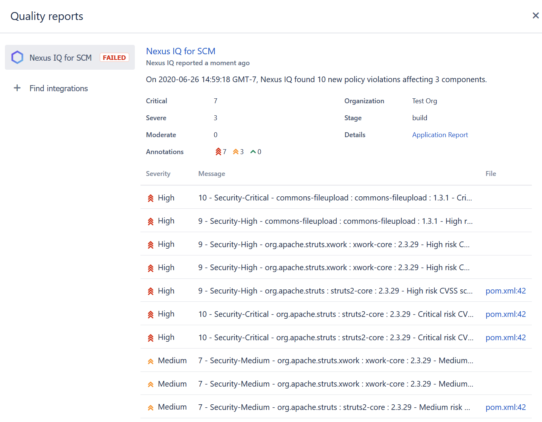Click Medium severity icon on struts2-core row

(151, 408)
